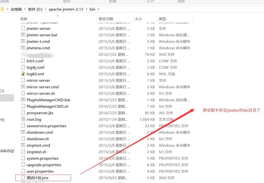Select the file stoptest.sh
The width and height of the screenshot is (264, 183).
point(36,152)
